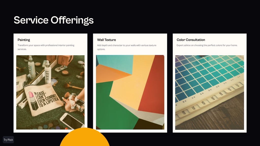The width and height of the screenshot is (260, 146).
Task: Select the Service Offerings slide title
Action: (54, 20)
